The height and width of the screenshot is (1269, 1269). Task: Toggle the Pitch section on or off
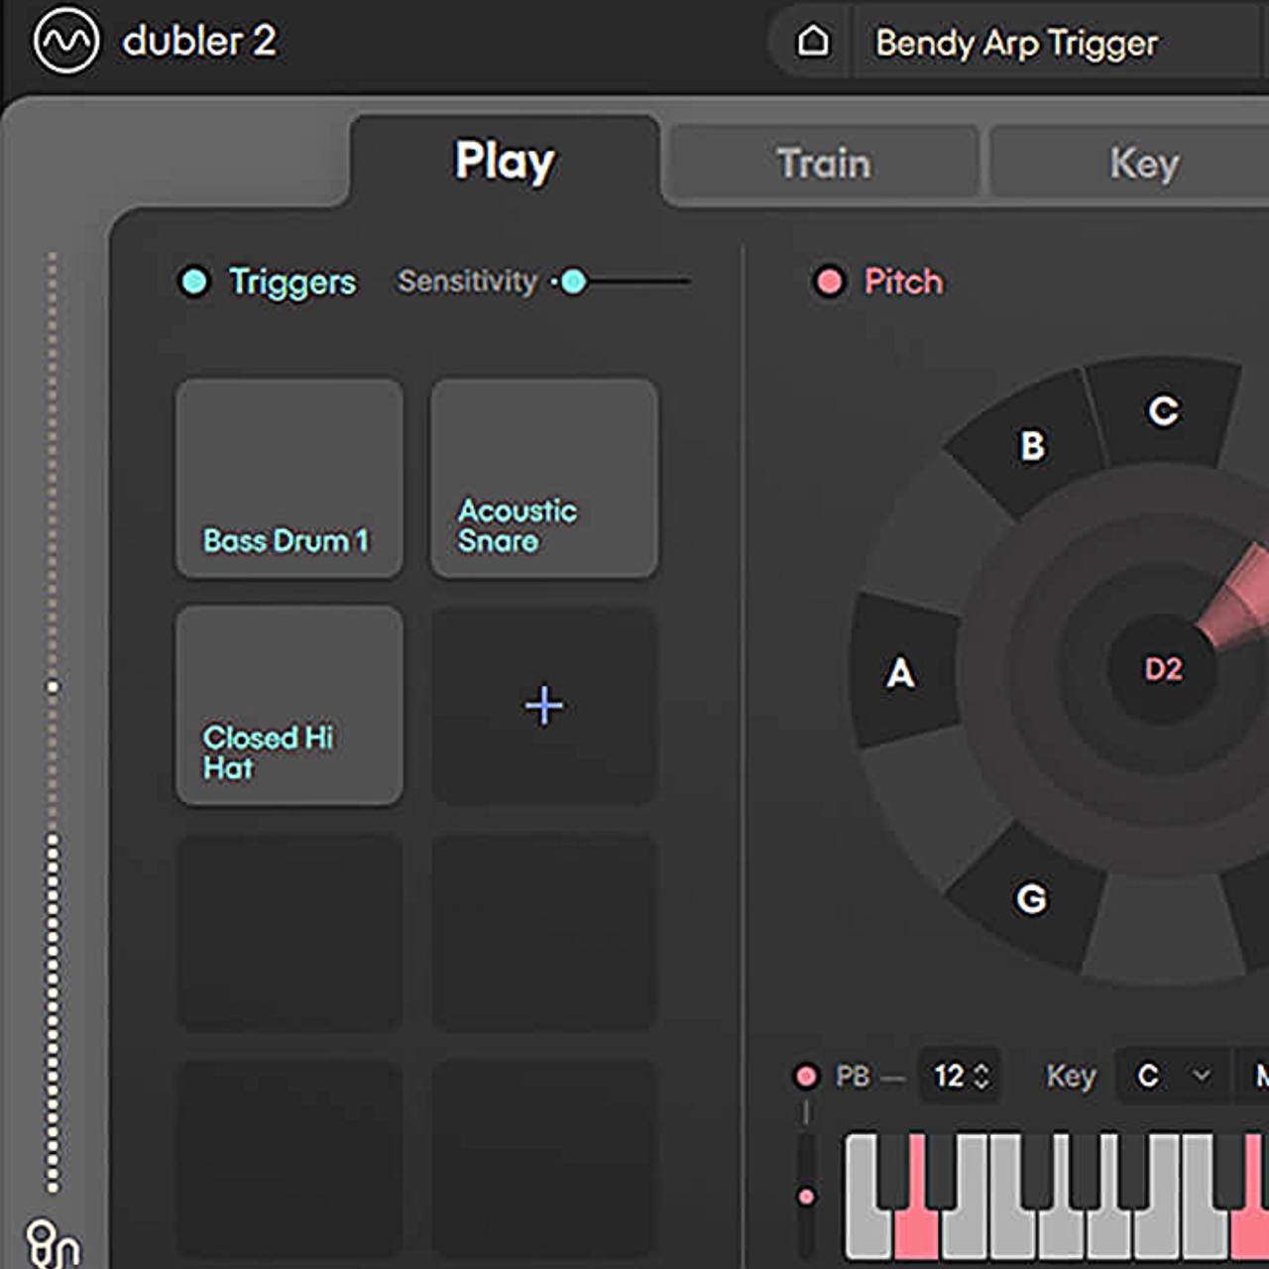click(x=829, y=282)
